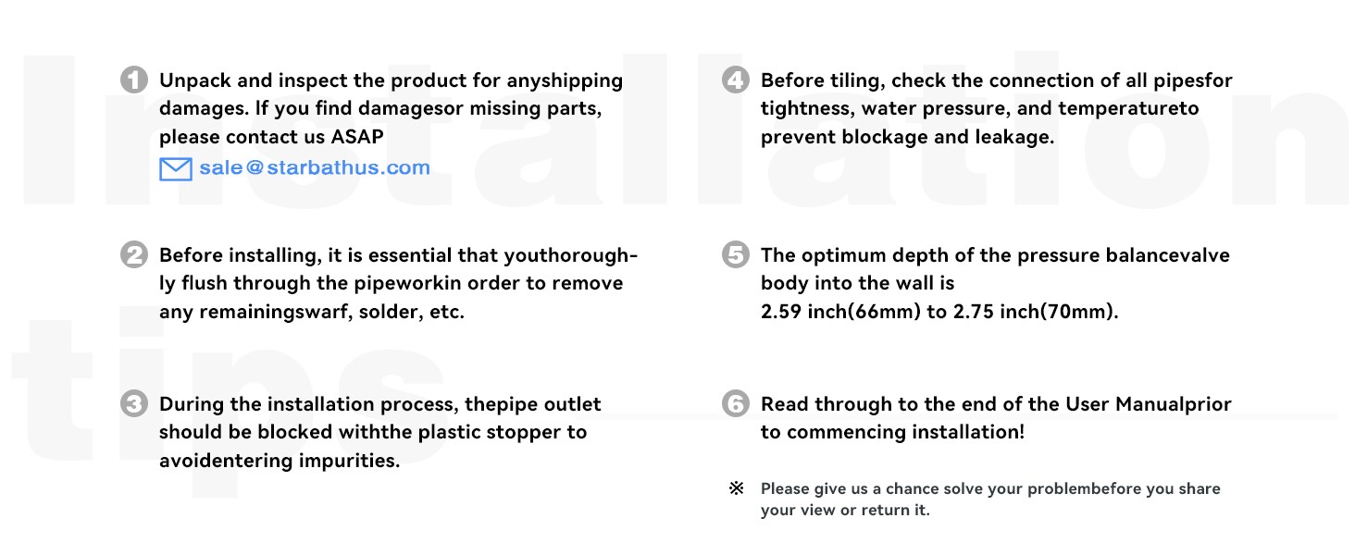
Task: Click the 'prevent blockage and leakage' line
Action: tap(907, 137)
